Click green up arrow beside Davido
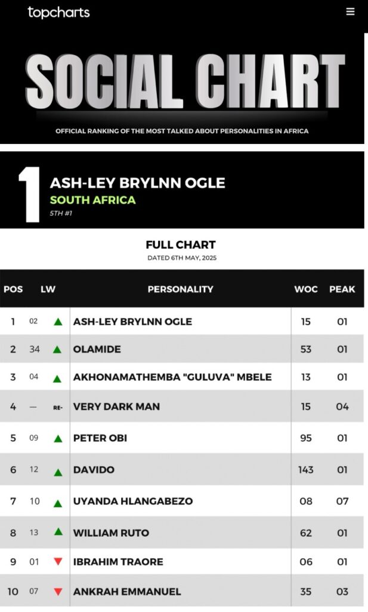The height and width of the screenshot is (612, 368). pos(58,472)
